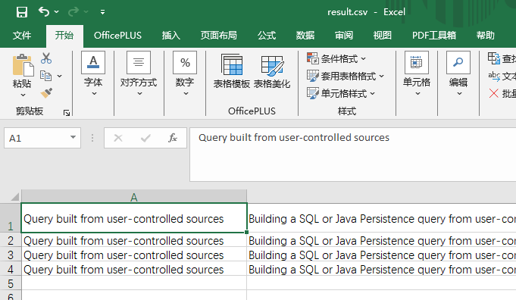Open 套用表格格式 format as table menu
Viewport: 516px width, 300px height.
pos(346,76)
